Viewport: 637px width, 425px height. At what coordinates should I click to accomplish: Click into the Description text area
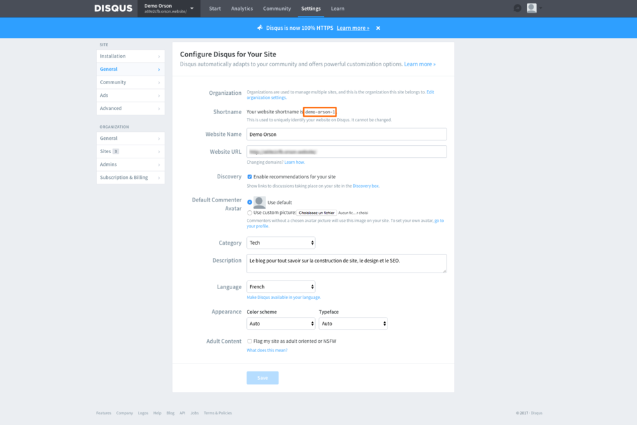(346, 264)
